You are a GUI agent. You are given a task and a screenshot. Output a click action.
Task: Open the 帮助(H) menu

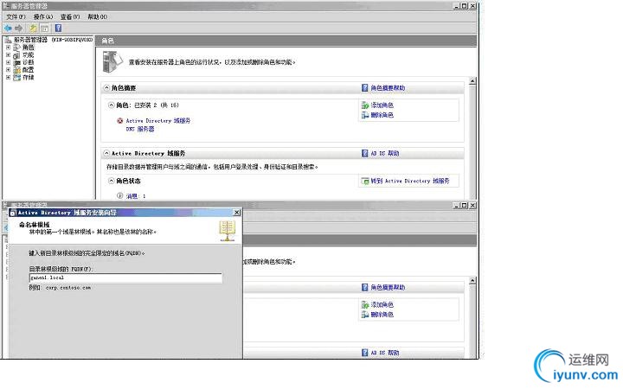click(97, 16)
